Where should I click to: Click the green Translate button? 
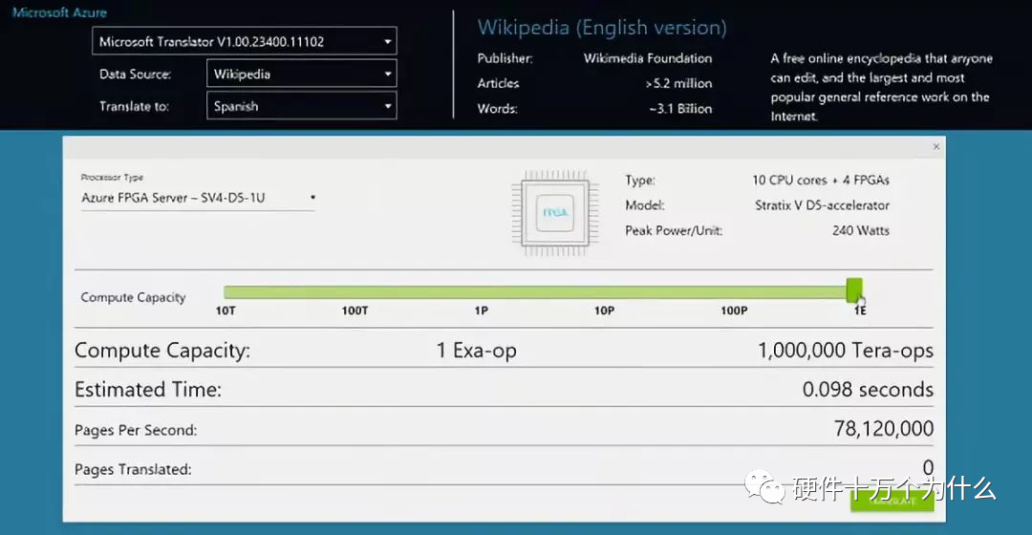892,501
